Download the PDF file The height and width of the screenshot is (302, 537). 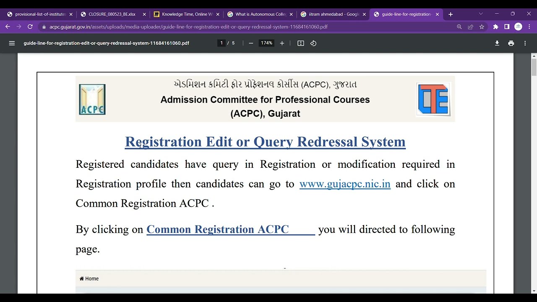(497, 43)
